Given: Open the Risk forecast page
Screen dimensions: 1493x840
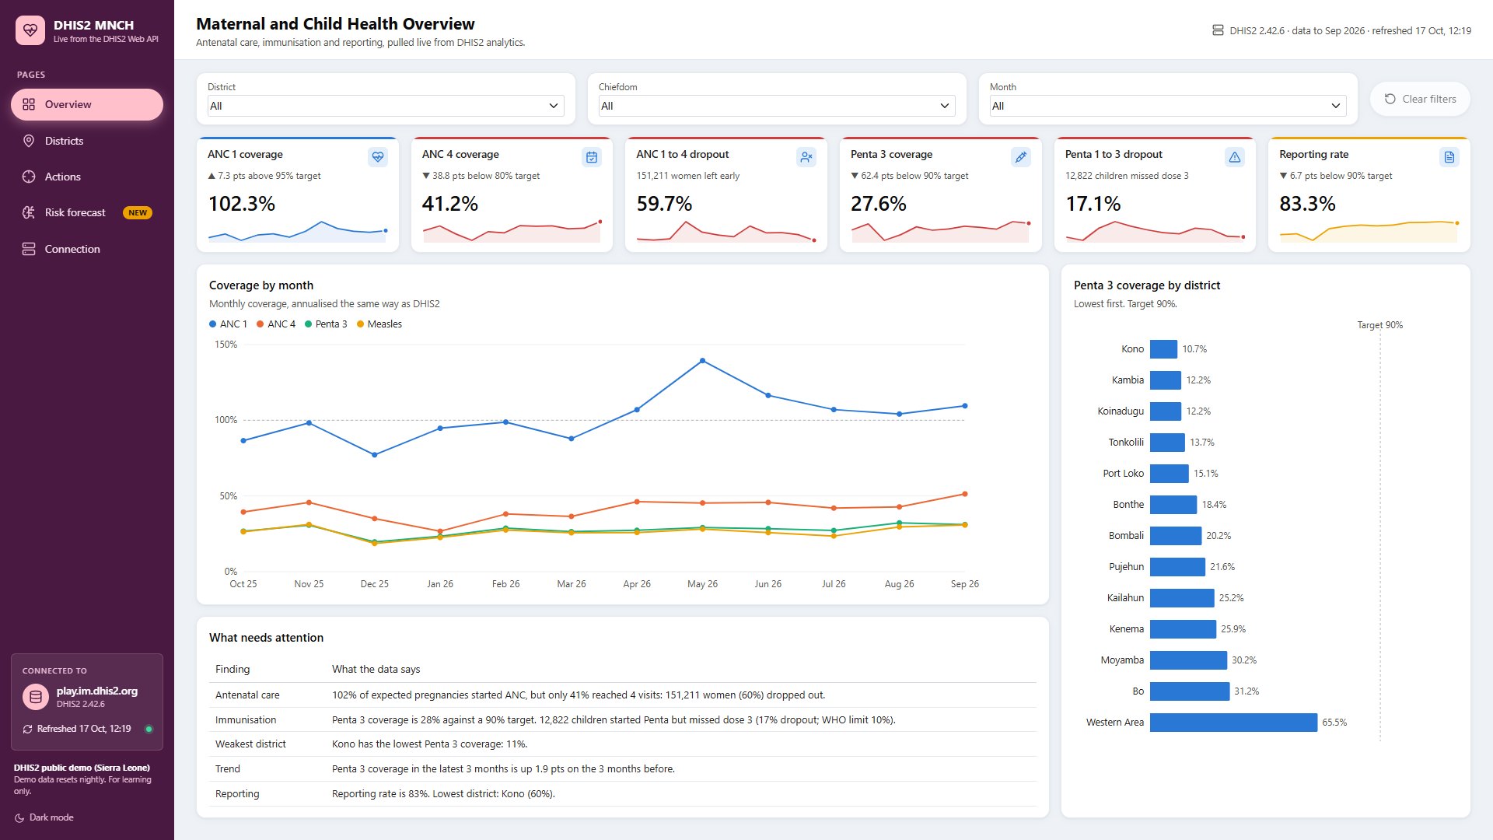Looking at the screenshot, I should 87,212.
